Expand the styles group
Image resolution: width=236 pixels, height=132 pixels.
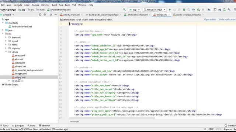(9, 81)
